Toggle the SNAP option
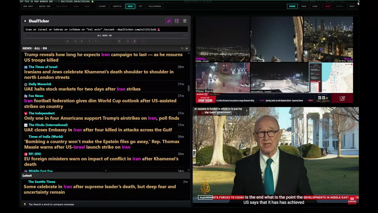378x213 pixels. click(130, 6)
